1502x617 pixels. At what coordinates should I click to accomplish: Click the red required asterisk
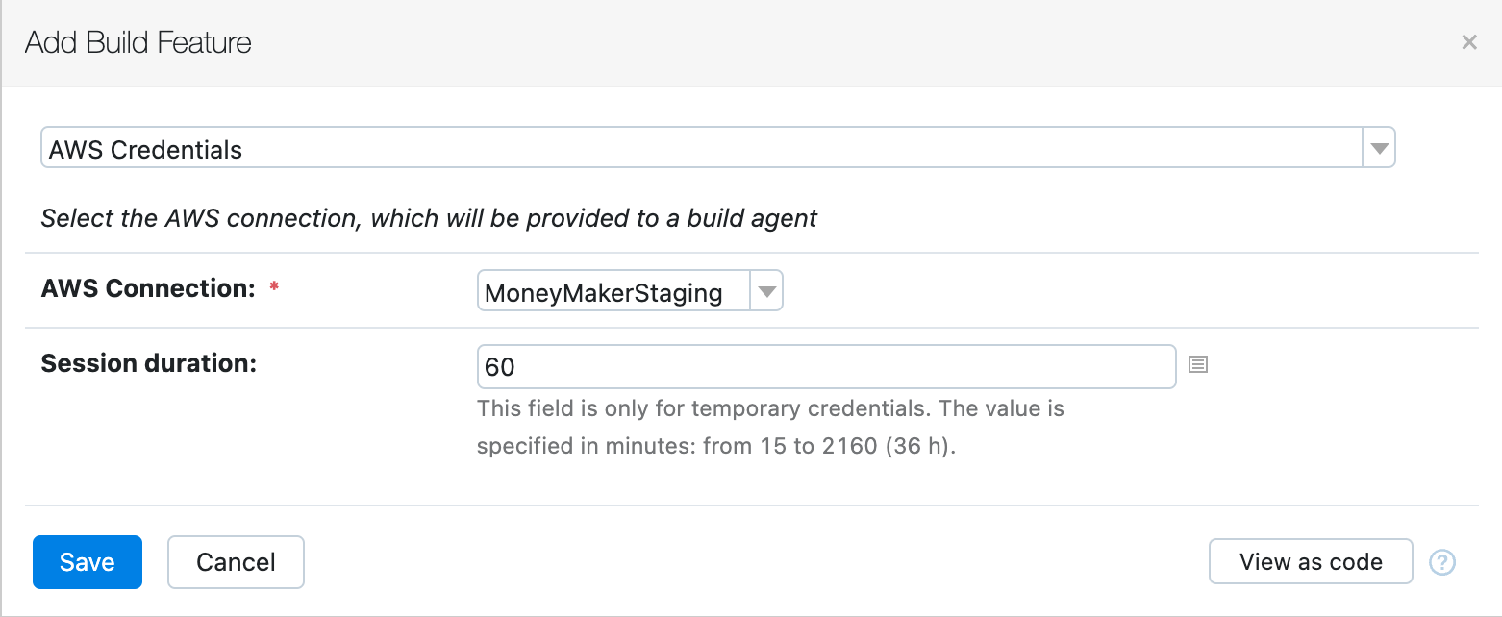coord(274,287)
